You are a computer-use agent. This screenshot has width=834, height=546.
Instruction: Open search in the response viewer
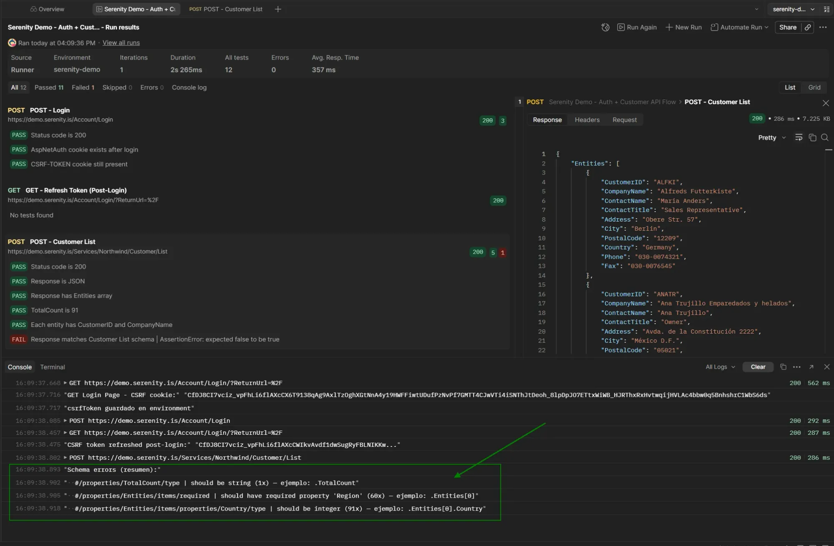[825, 137]
